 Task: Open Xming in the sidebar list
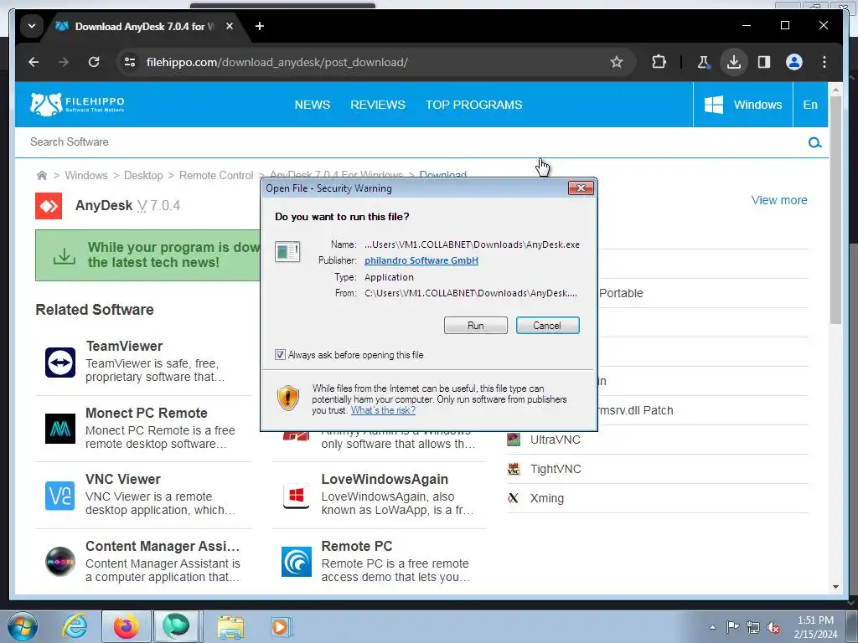(546, 498)
